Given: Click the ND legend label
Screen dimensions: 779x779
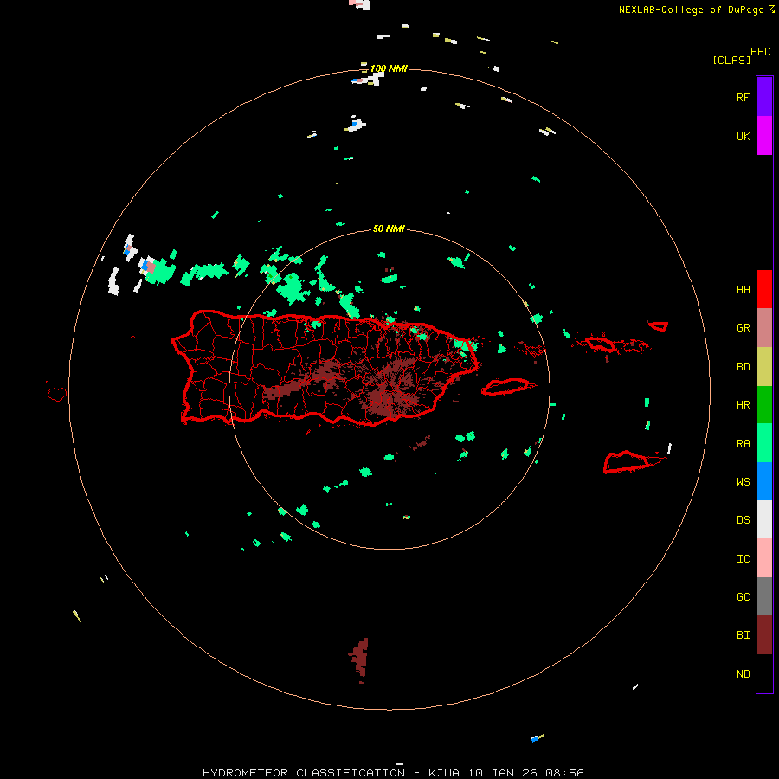Looking at the screenshot, I should point(743,674).
